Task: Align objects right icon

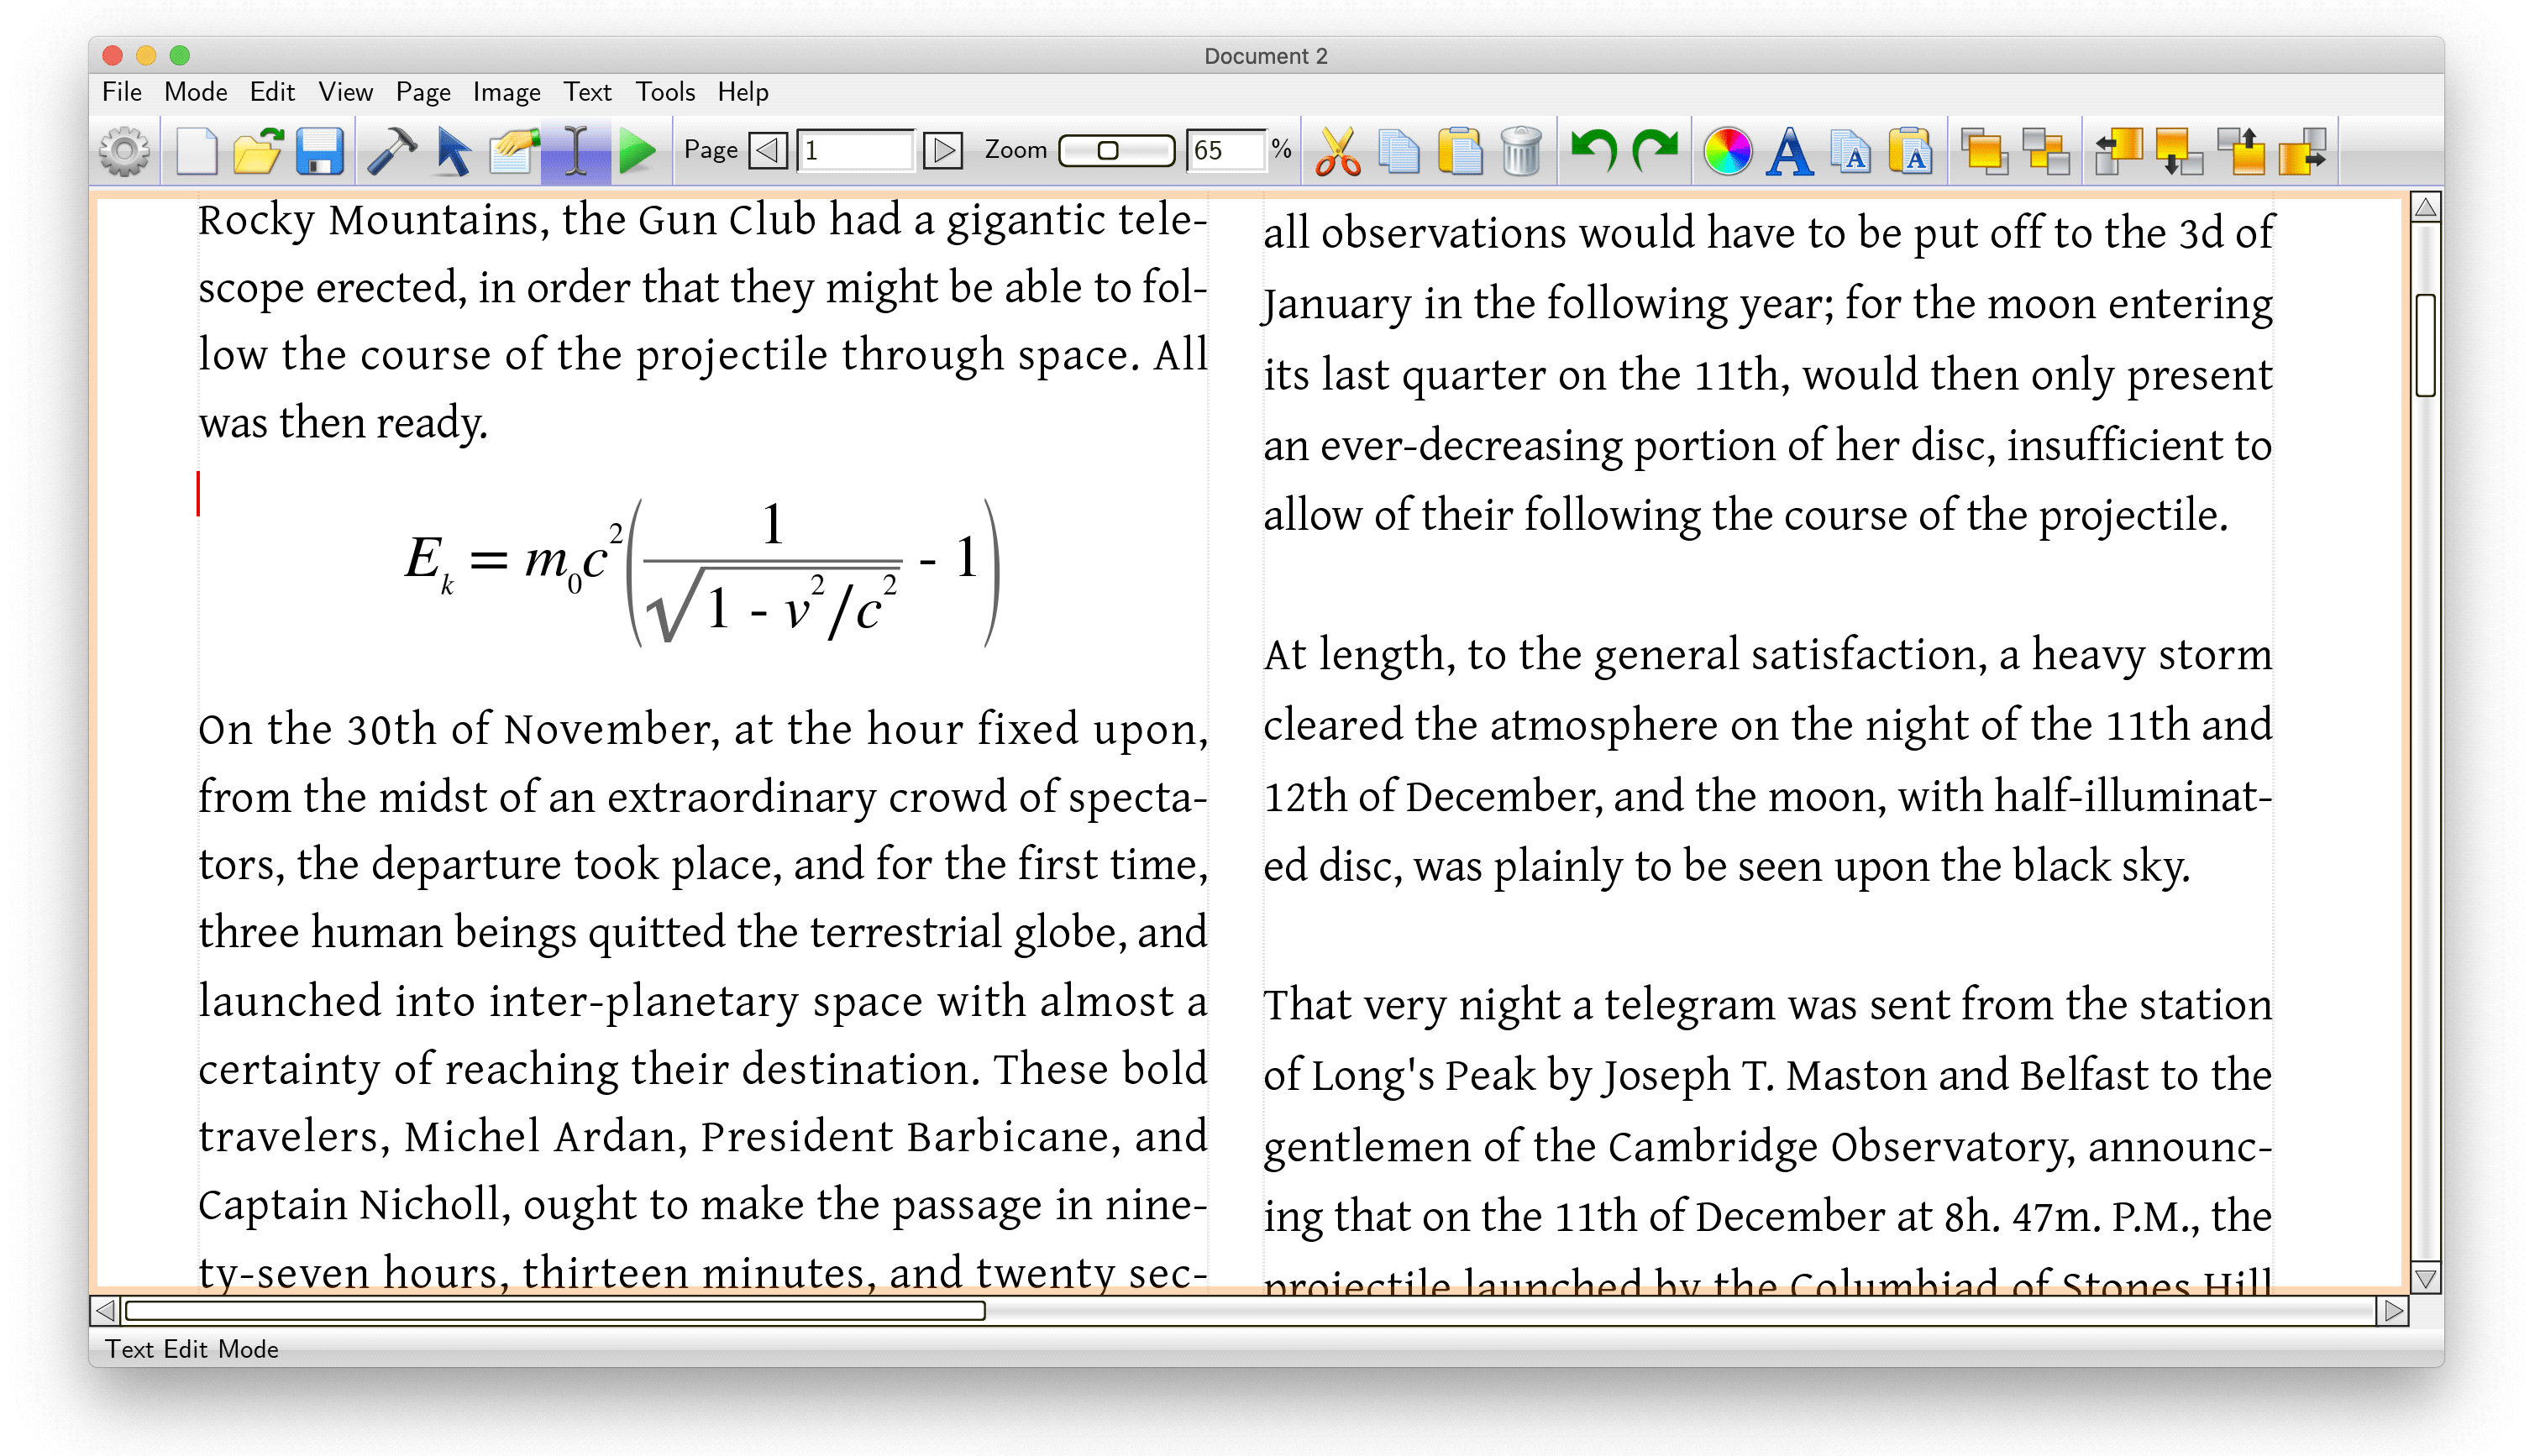Action: click(x=2304, y=151)
